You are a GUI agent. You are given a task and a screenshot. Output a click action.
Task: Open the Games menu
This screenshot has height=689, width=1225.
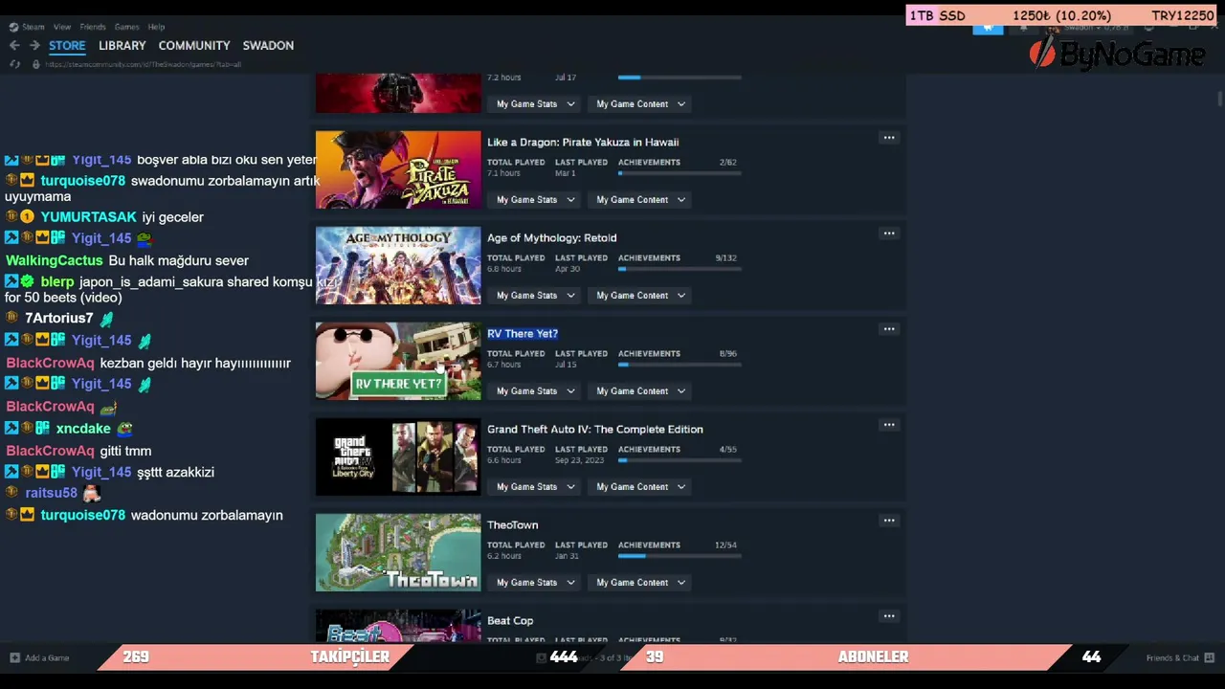tap(126, 27)
